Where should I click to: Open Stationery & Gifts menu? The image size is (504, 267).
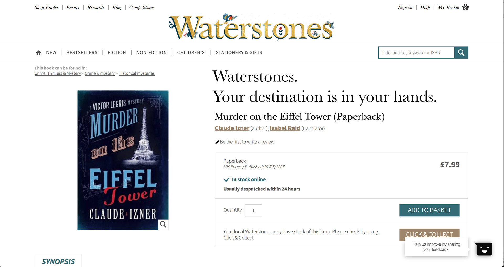click(x=239, y=53)
